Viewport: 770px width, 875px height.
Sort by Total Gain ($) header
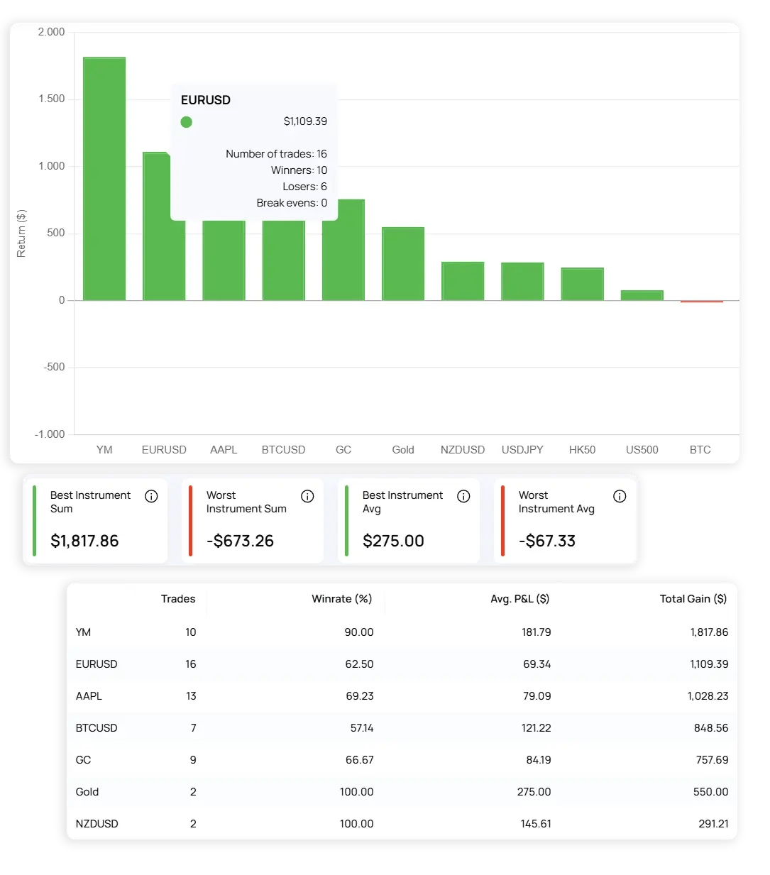[693, 599]
